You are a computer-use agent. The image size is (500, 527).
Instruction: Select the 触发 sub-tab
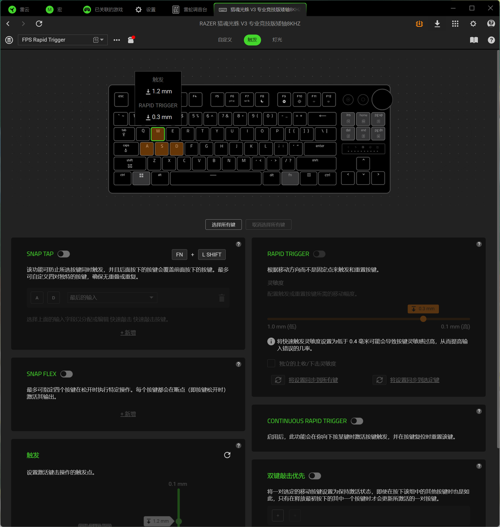[x=252, y=40]
